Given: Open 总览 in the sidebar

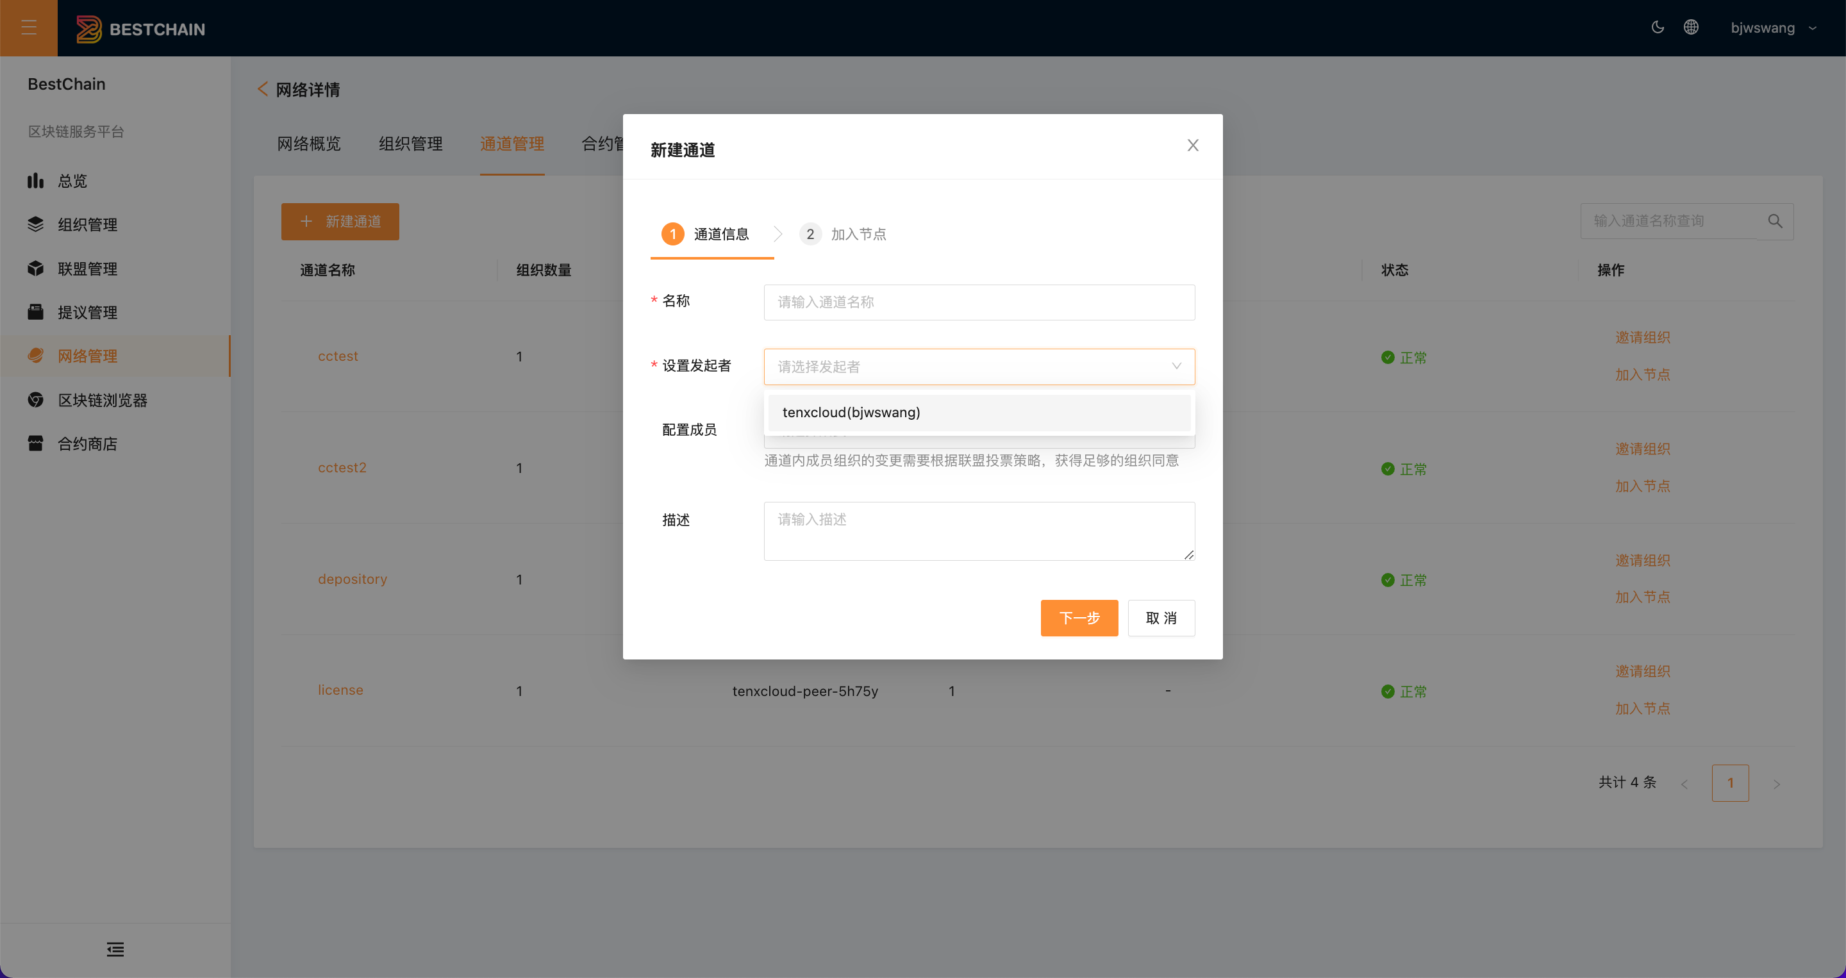Looking at the screenshot, I should (x=115, y=181).
